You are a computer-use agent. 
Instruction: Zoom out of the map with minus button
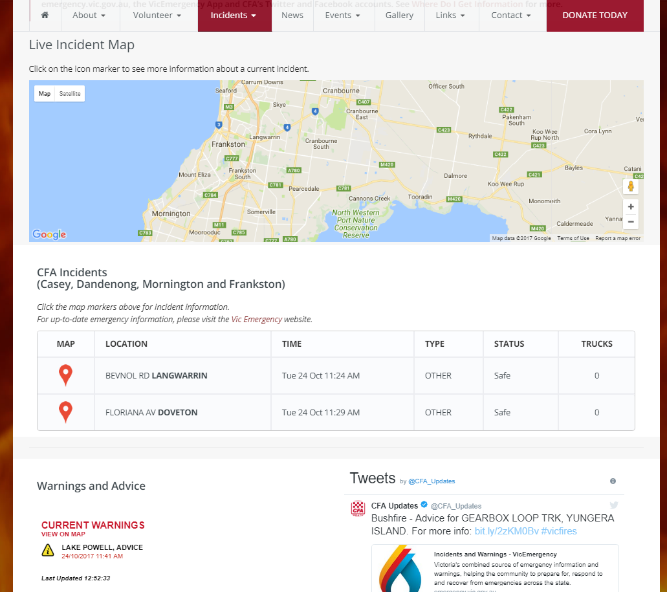pos(631,222)
